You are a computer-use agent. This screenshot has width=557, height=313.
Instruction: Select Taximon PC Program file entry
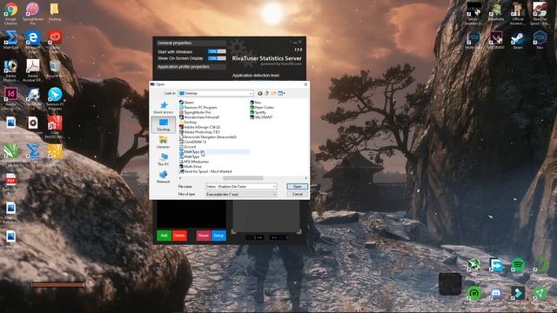click(198, 107)
